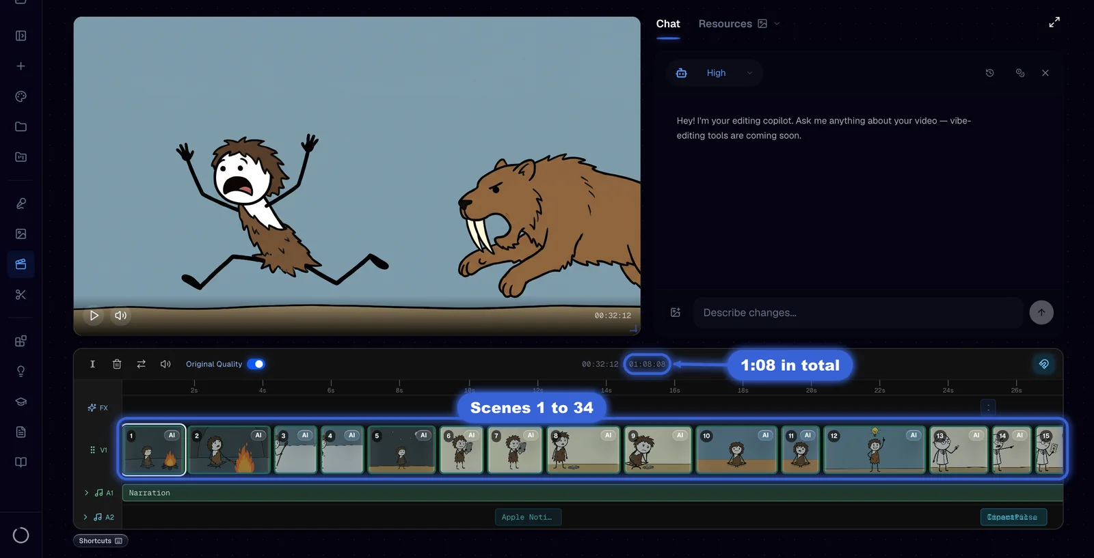Select scene 10 thumbnail in timeline

(x=736, y=450)
